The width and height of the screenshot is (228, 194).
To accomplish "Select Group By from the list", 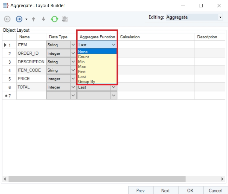I will [86, 82].
